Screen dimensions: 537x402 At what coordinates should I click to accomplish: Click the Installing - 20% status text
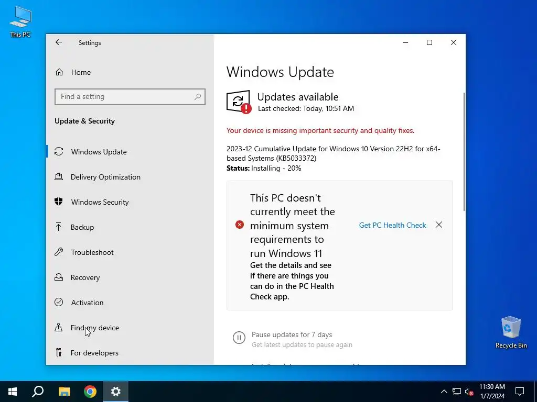click(276, 168)
